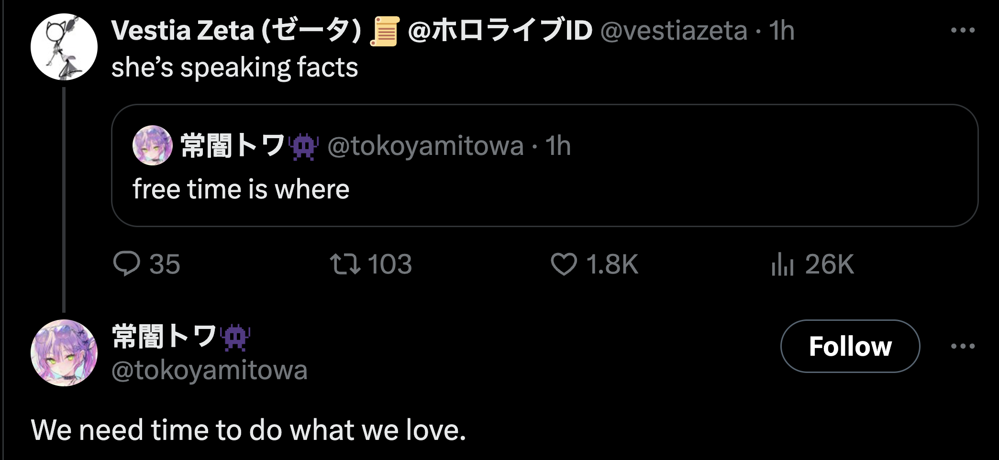Click Towa's large profile avatar

click(x=64, y=353)
